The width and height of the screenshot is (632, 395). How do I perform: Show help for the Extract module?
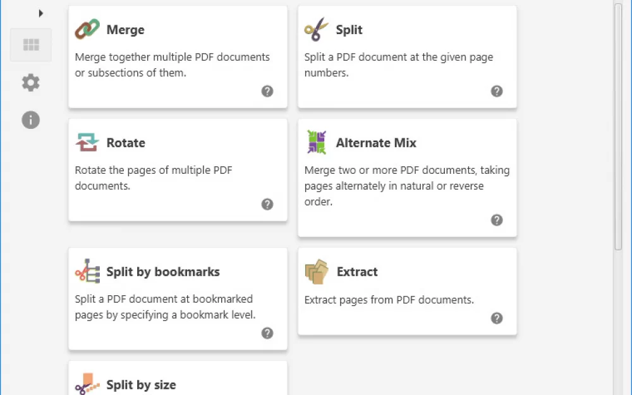coord(497,318)
